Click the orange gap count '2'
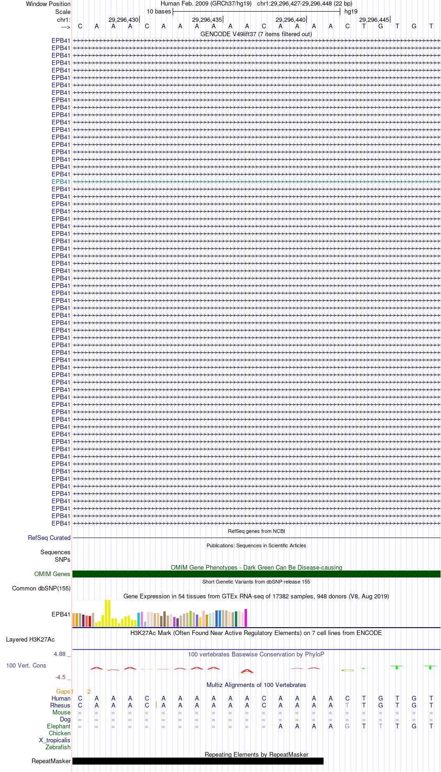 coord(89,691)
